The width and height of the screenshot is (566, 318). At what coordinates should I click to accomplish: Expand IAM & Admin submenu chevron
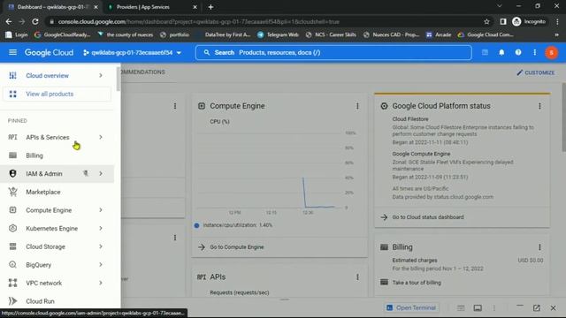click(x=101, y=174)
